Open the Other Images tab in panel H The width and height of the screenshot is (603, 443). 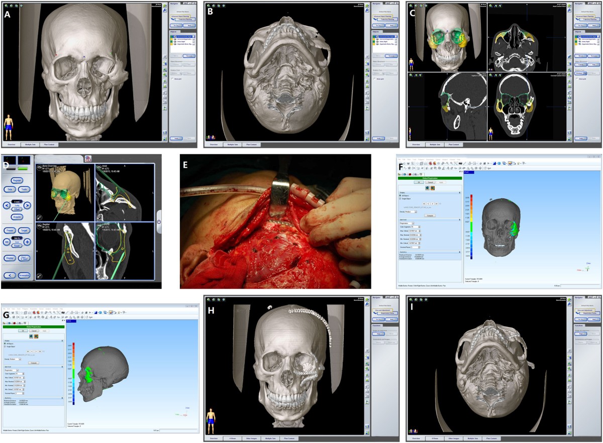[251, 438]
